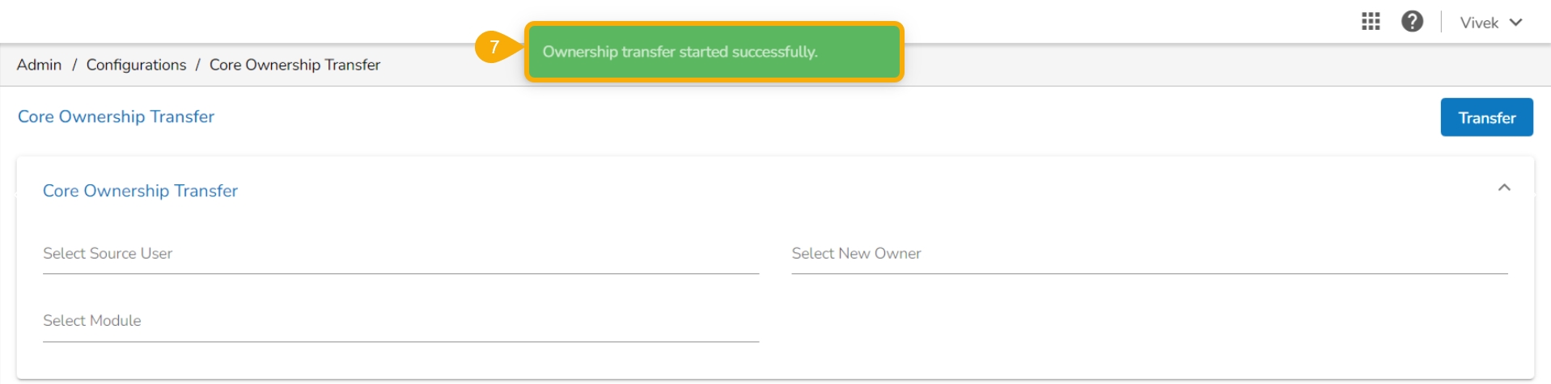Click the Core Ownership Transfer panel heading
Screen dimensions: 1551x384
[x=140, y=191]
